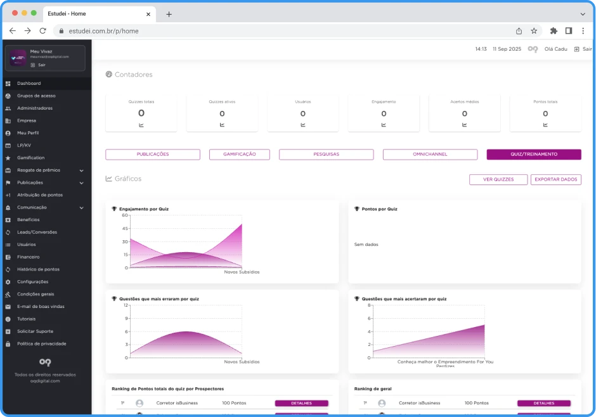Expand the Publicações sidebar submenu
Screen dimensions: 596x417
tap(81, 183)
